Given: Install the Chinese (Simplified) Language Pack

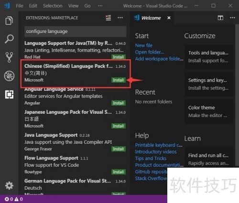Looking at the screenshot, I should pyautogui.click(x=119, y=80).
